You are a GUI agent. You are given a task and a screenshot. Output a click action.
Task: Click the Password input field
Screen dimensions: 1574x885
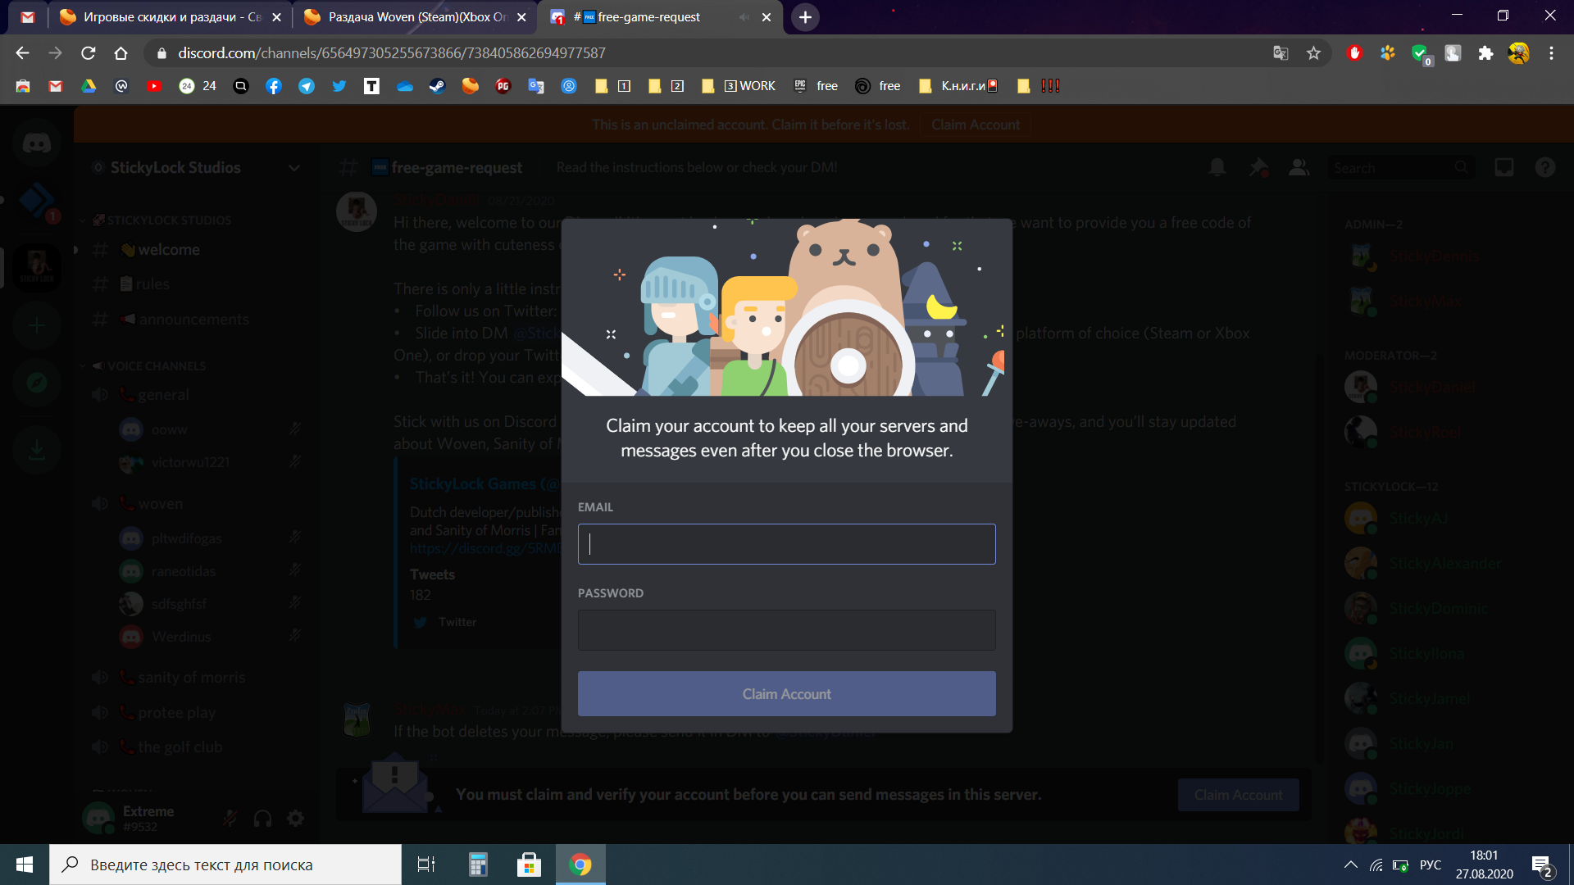[787, 630]
